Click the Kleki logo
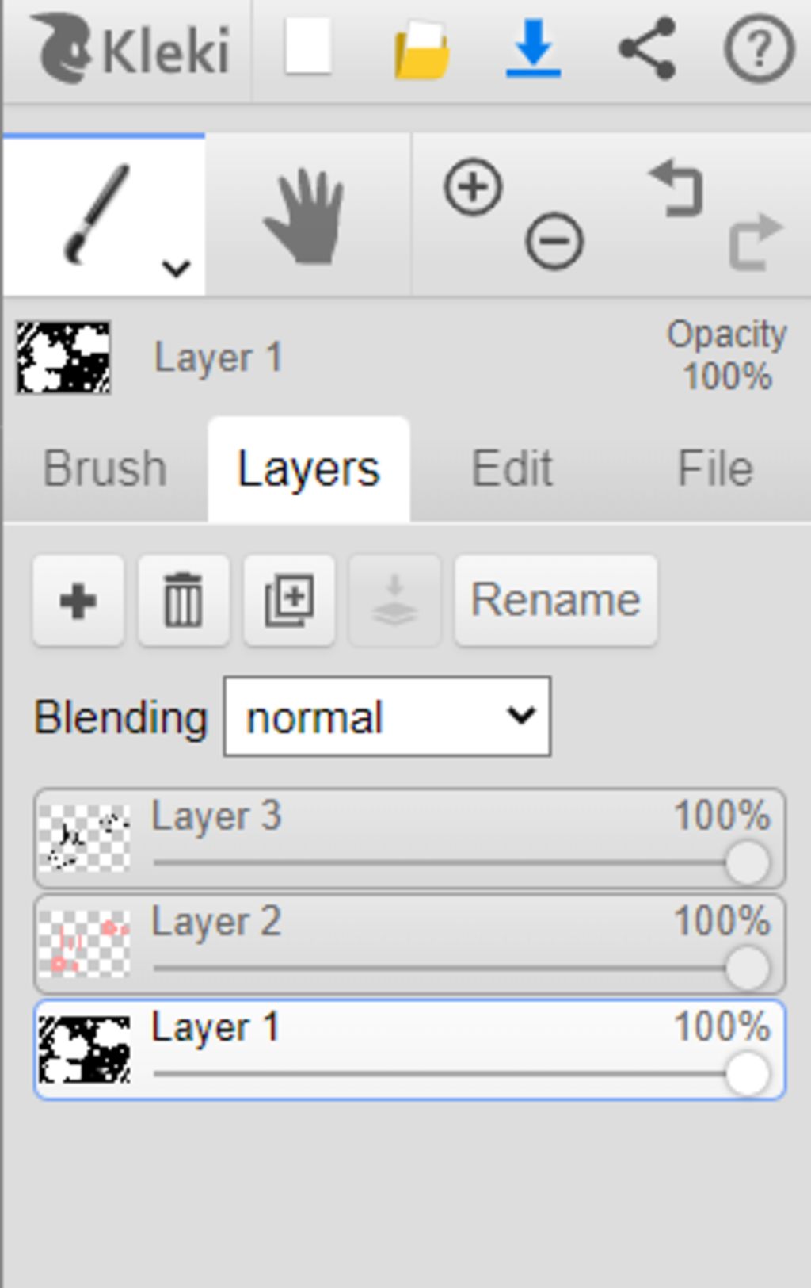811x1288 pixels. (x=131, y=50)
